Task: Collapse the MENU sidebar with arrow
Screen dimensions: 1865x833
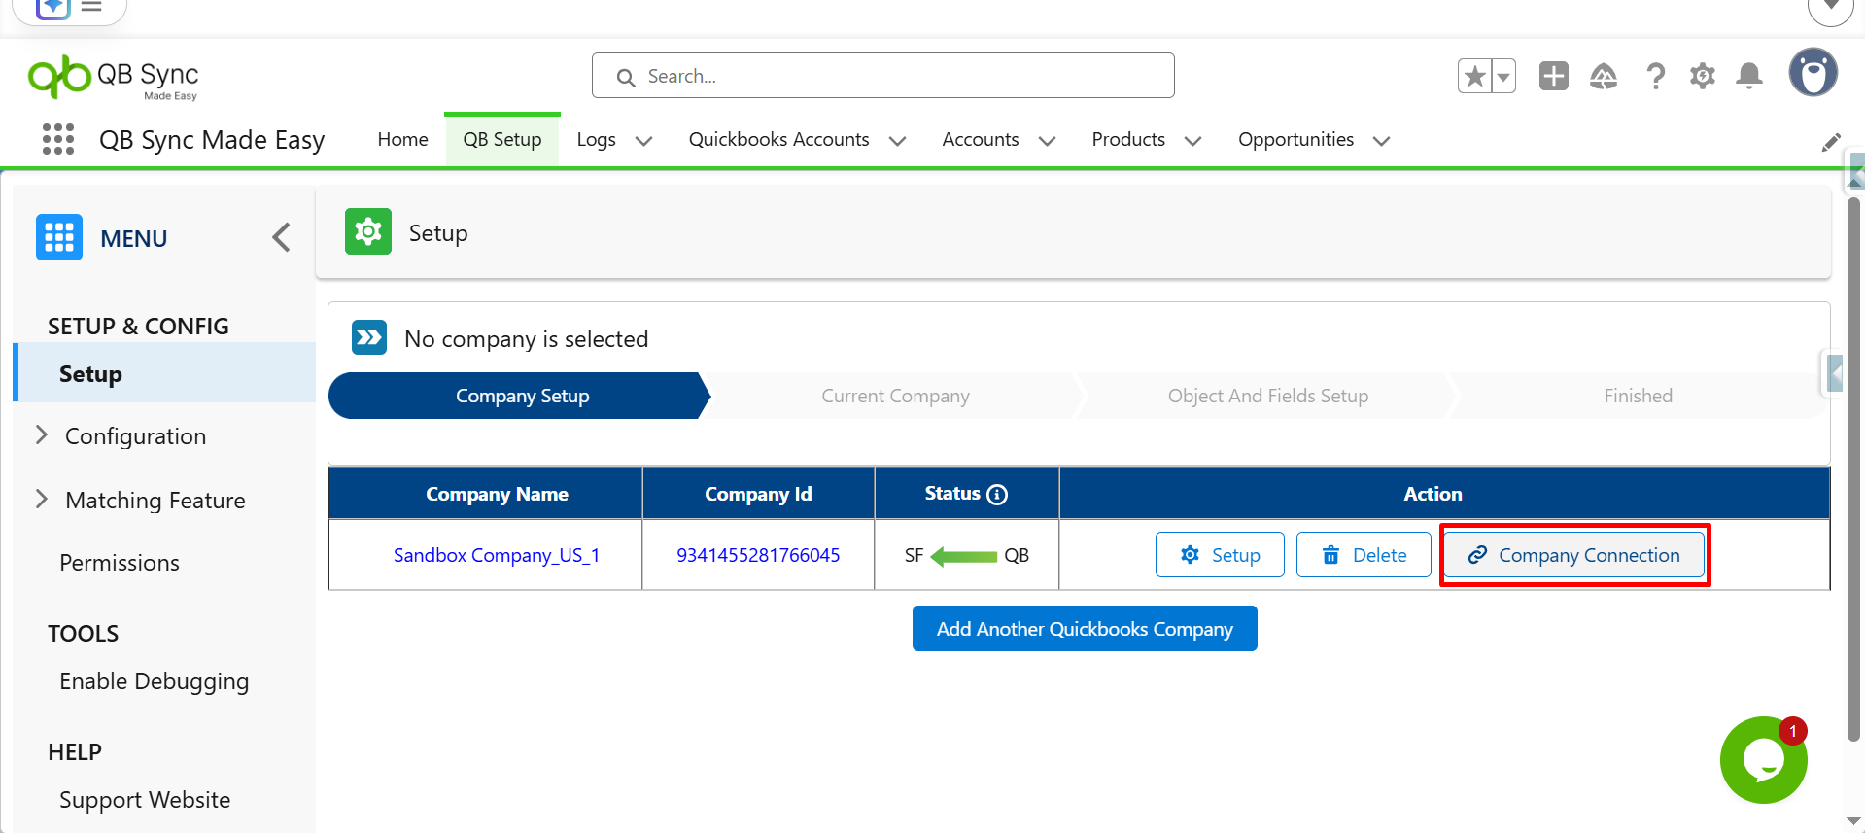Action: point(281,237)
